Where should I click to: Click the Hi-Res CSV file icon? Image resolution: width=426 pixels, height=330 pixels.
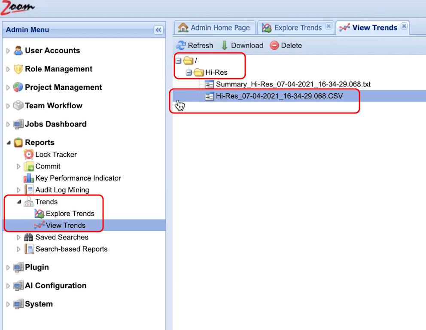pyautogui.click(x=209, y=96)
